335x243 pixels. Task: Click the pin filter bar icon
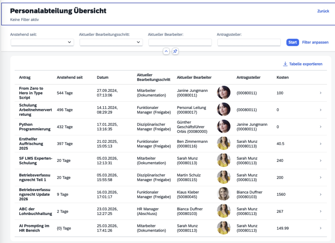pos(175,51)
